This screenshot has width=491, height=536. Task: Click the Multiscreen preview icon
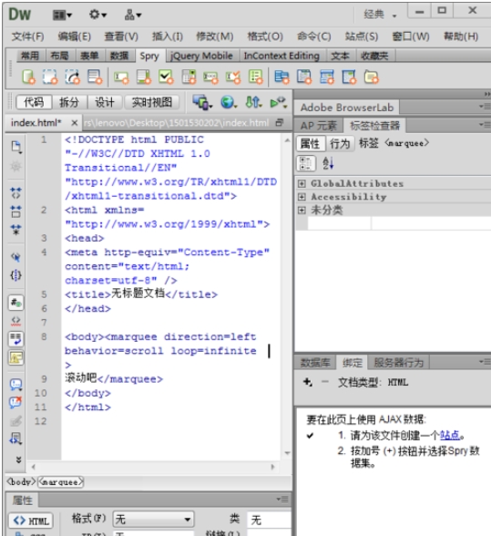click(x=202, y=102)
